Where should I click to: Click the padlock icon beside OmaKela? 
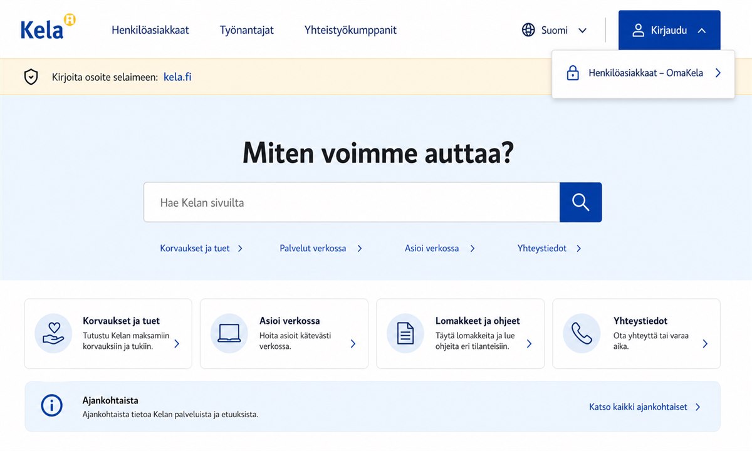(x=572, y=73)
